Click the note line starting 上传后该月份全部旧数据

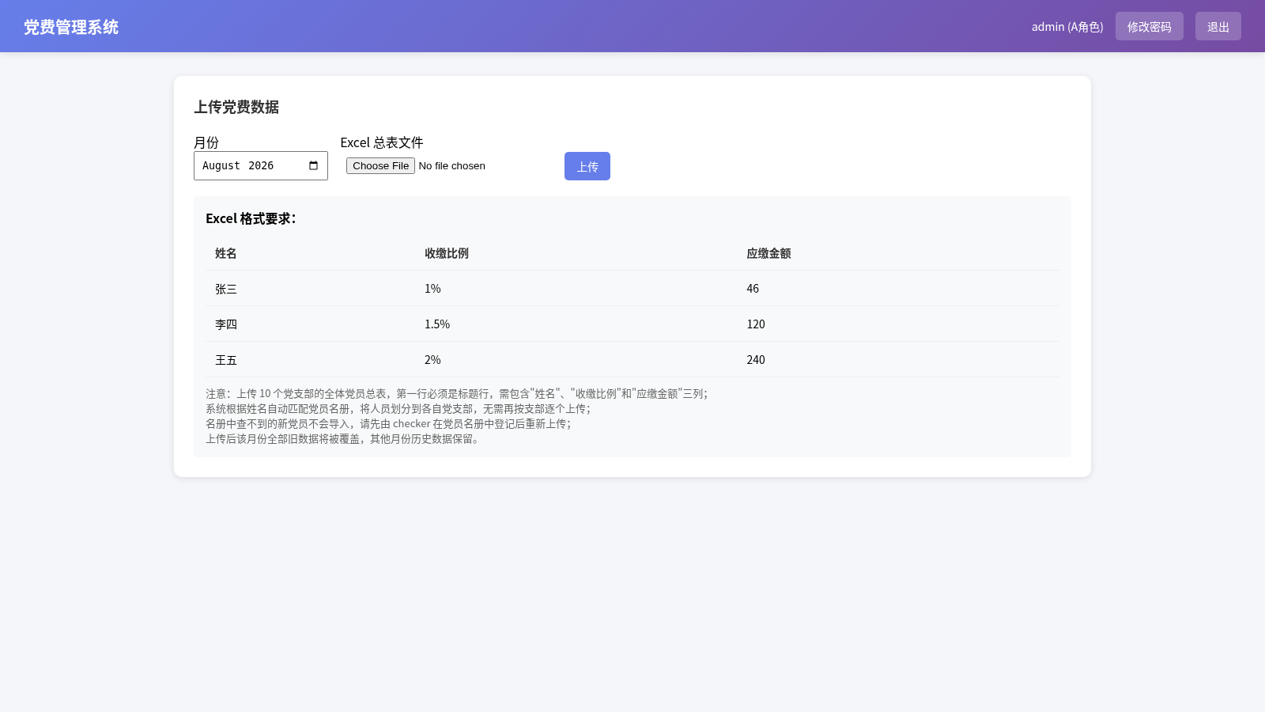click(x=342, y=438)
